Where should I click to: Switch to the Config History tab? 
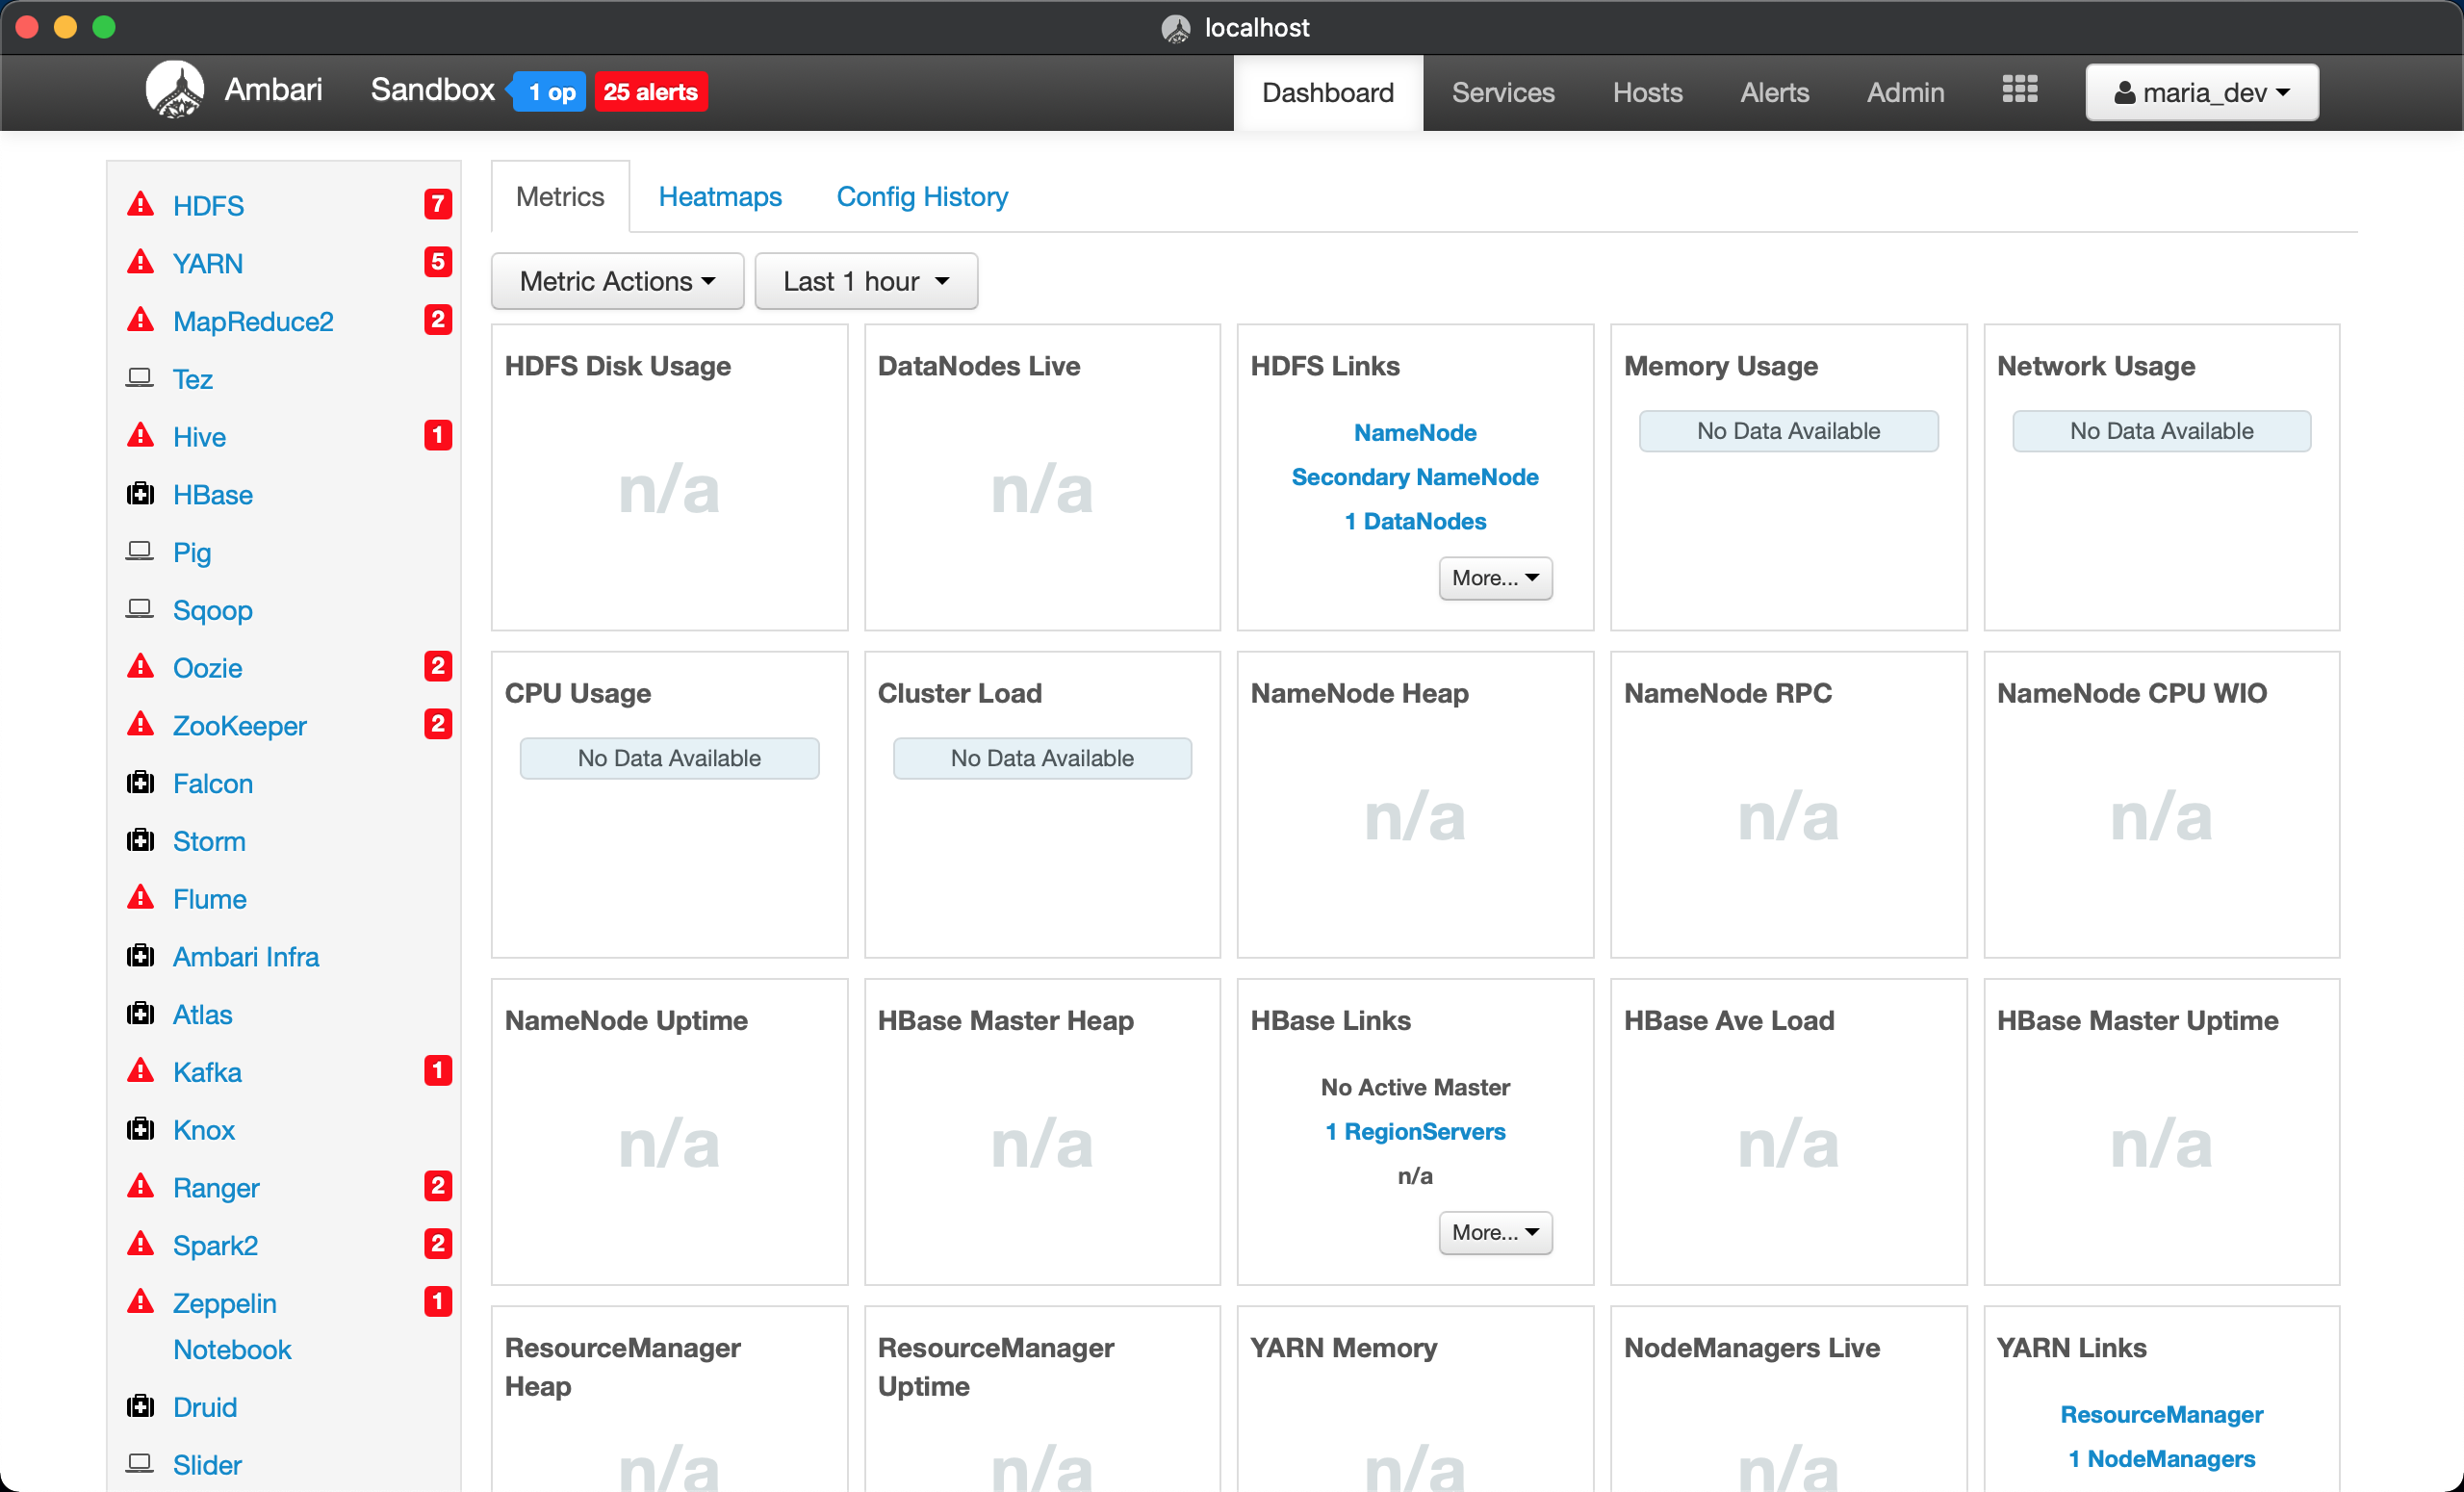(x=921, y=196)
